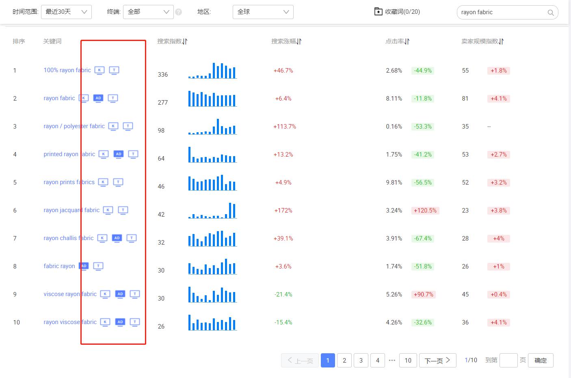Open the viscose rayon fabric keyword link
Image resolution: width=571 pixels, height=378 pixels.
(70, 294)
